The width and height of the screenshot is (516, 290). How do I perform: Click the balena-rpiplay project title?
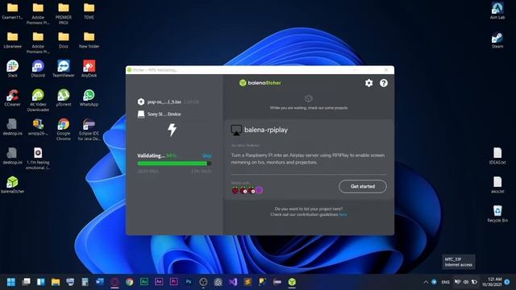click(266, 130)
